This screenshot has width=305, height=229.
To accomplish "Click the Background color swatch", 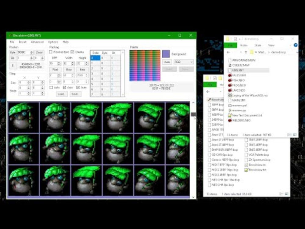I will (166, 54).
